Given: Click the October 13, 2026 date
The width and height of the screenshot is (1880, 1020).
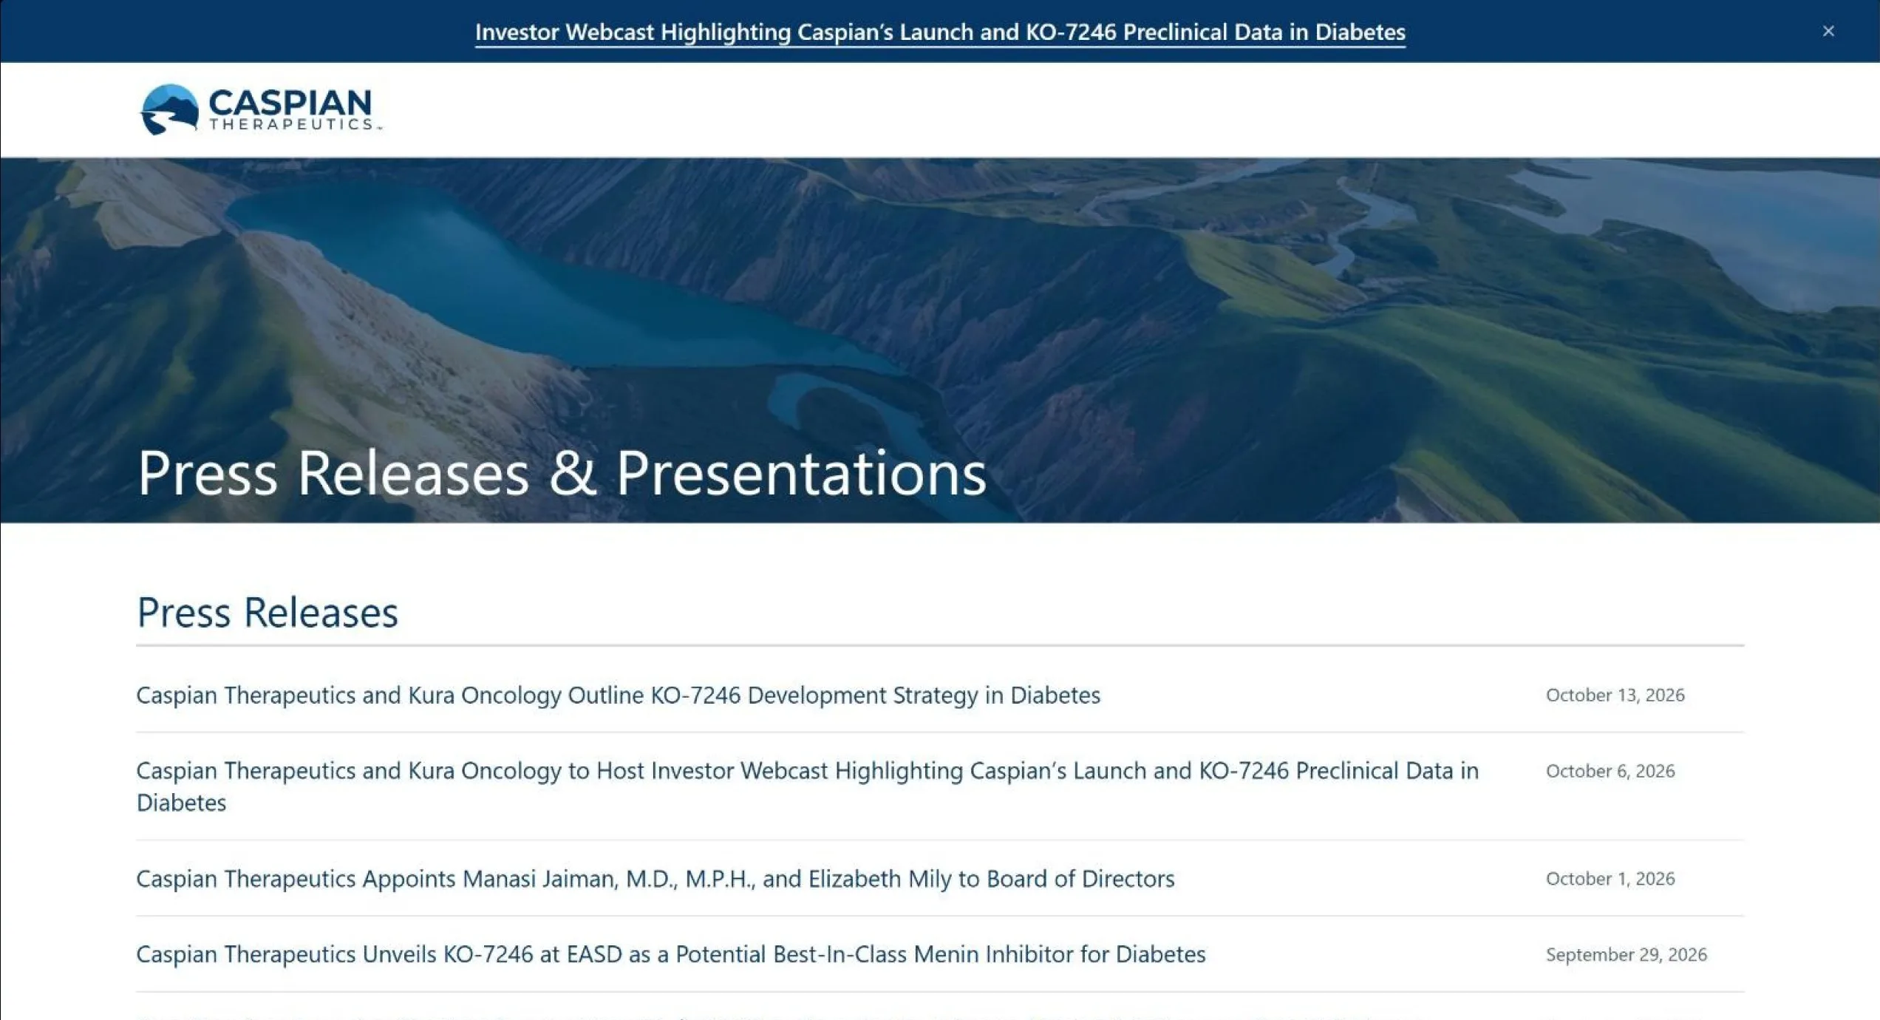Looking at the screenshot, I should tap(1615, 695).
